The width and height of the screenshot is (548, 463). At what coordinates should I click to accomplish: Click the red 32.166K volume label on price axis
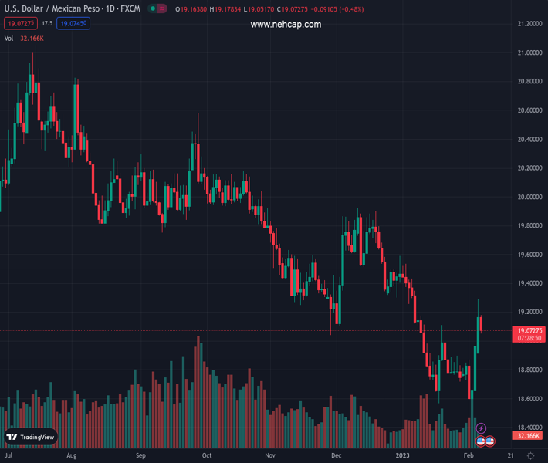[528, 436]
